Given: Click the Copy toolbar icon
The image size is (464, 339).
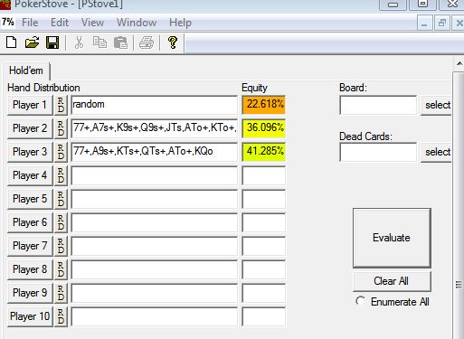Looking at the screenshot, I should [x=99, y=42].
